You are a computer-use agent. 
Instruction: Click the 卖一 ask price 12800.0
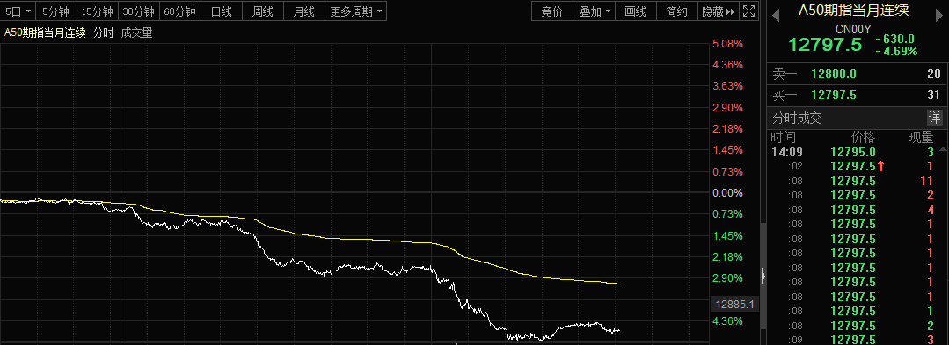(834, 75)
